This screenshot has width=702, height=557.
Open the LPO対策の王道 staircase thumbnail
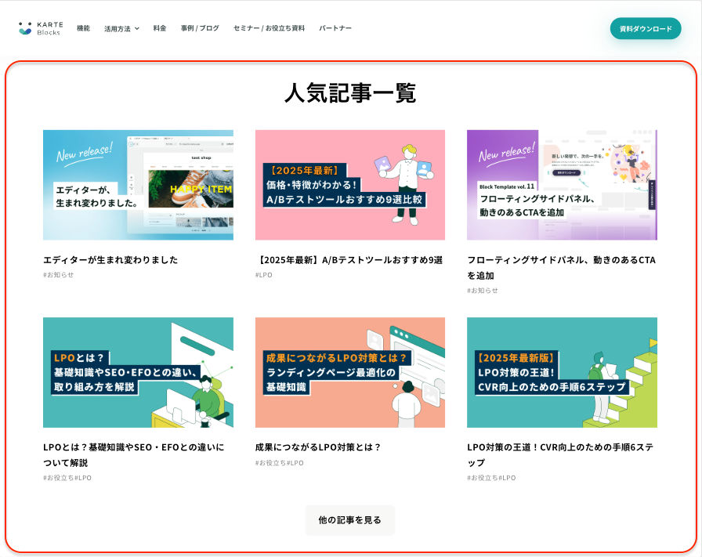[x=562, y=373]
